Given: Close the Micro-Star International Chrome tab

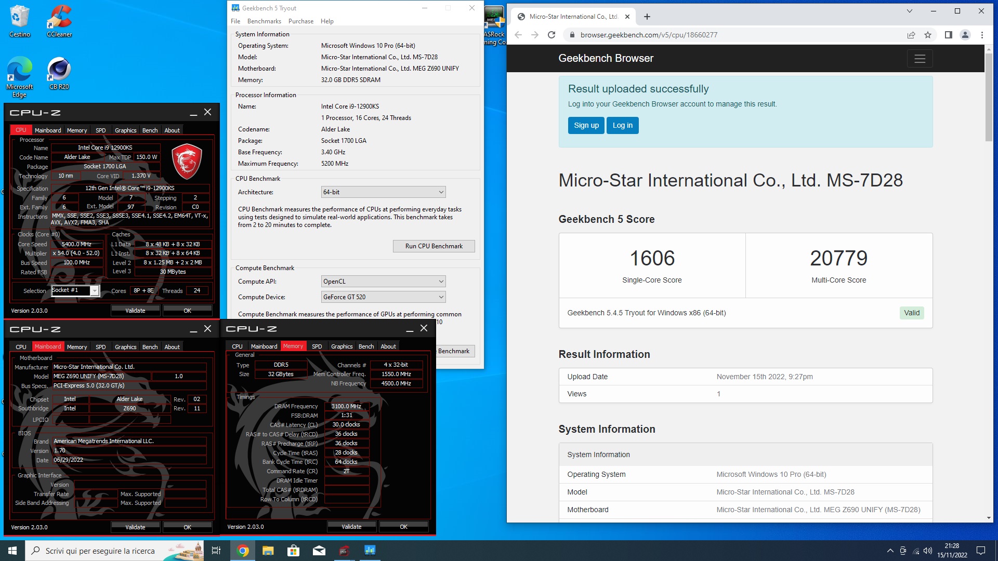Looking at the screenshot, I should click(x=627, y=17).
